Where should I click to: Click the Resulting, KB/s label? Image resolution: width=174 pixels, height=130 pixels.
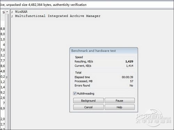pos(84,61)
